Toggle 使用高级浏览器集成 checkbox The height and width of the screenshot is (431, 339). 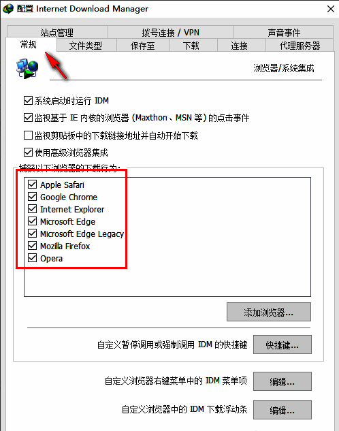(x=28, y=153)
